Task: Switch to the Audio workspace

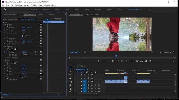Action: (87, 9)
